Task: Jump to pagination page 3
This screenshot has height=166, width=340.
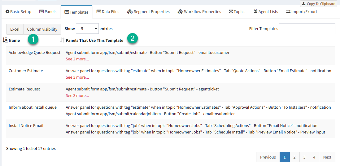Action: point(304,157)
